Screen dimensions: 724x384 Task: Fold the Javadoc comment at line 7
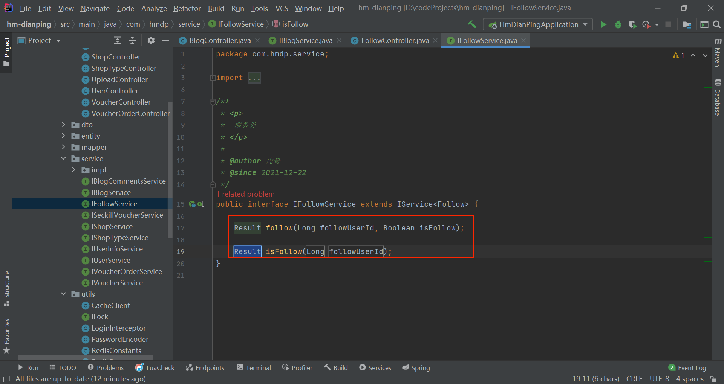(213, 102)
